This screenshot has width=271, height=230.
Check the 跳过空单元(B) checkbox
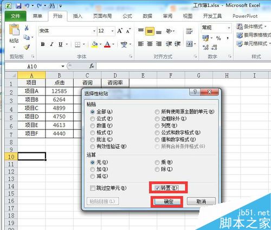tap(93, 188)
